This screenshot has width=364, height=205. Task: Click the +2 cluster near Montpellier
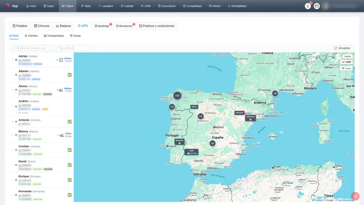(275, 93)
